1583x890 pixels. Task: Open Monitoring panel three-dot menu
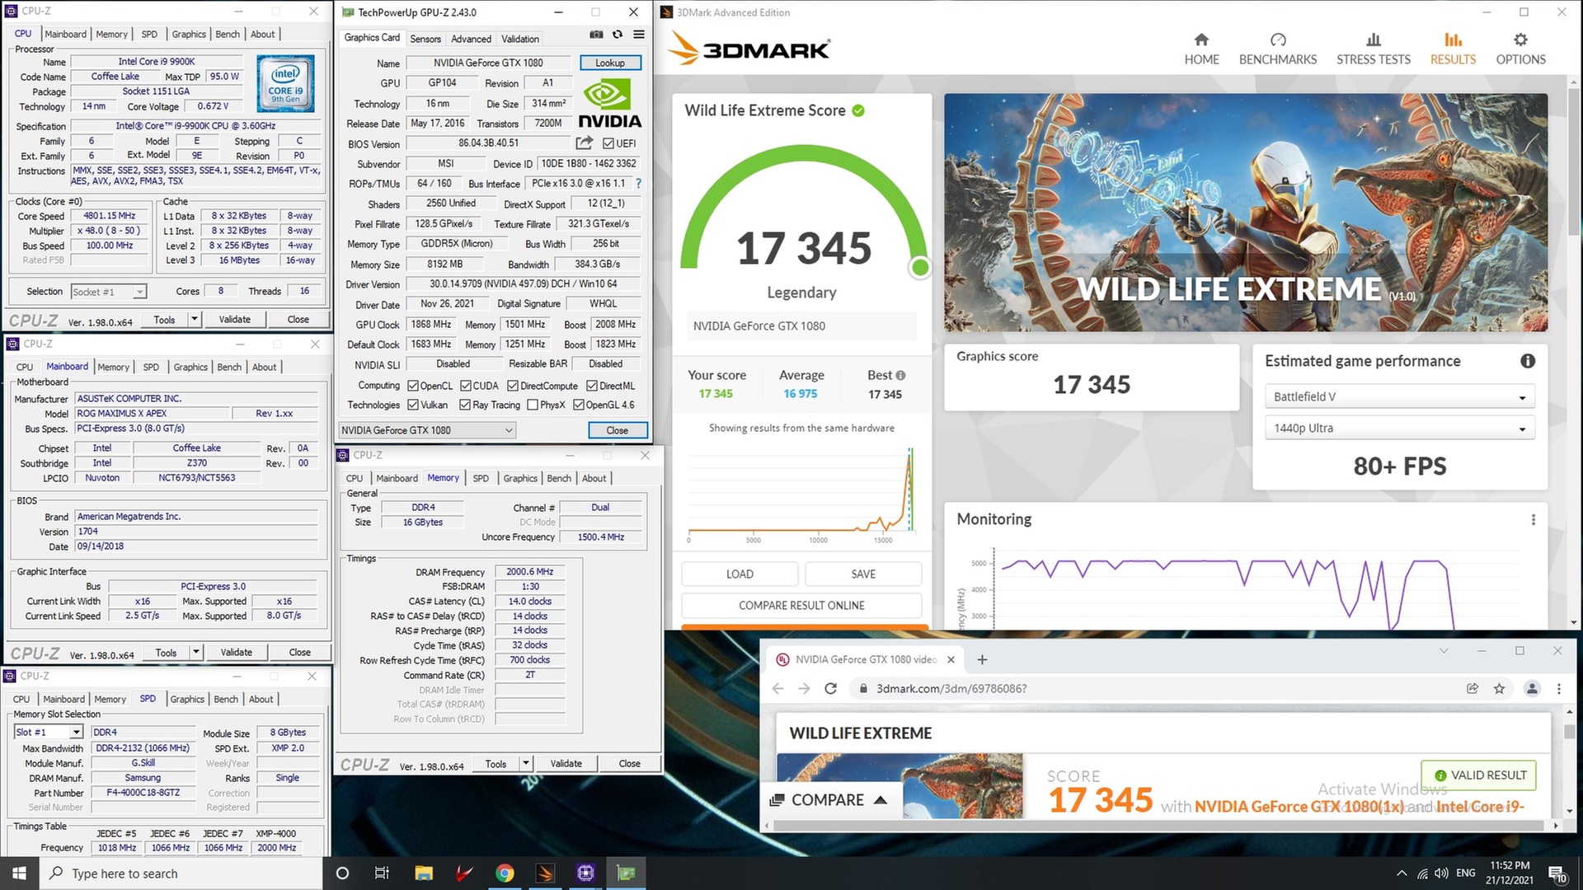click(1533, 520)
